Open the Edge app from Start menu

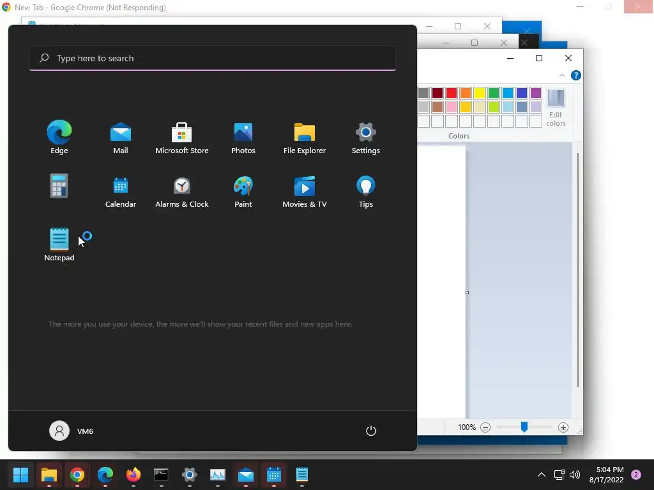point(59,138)
